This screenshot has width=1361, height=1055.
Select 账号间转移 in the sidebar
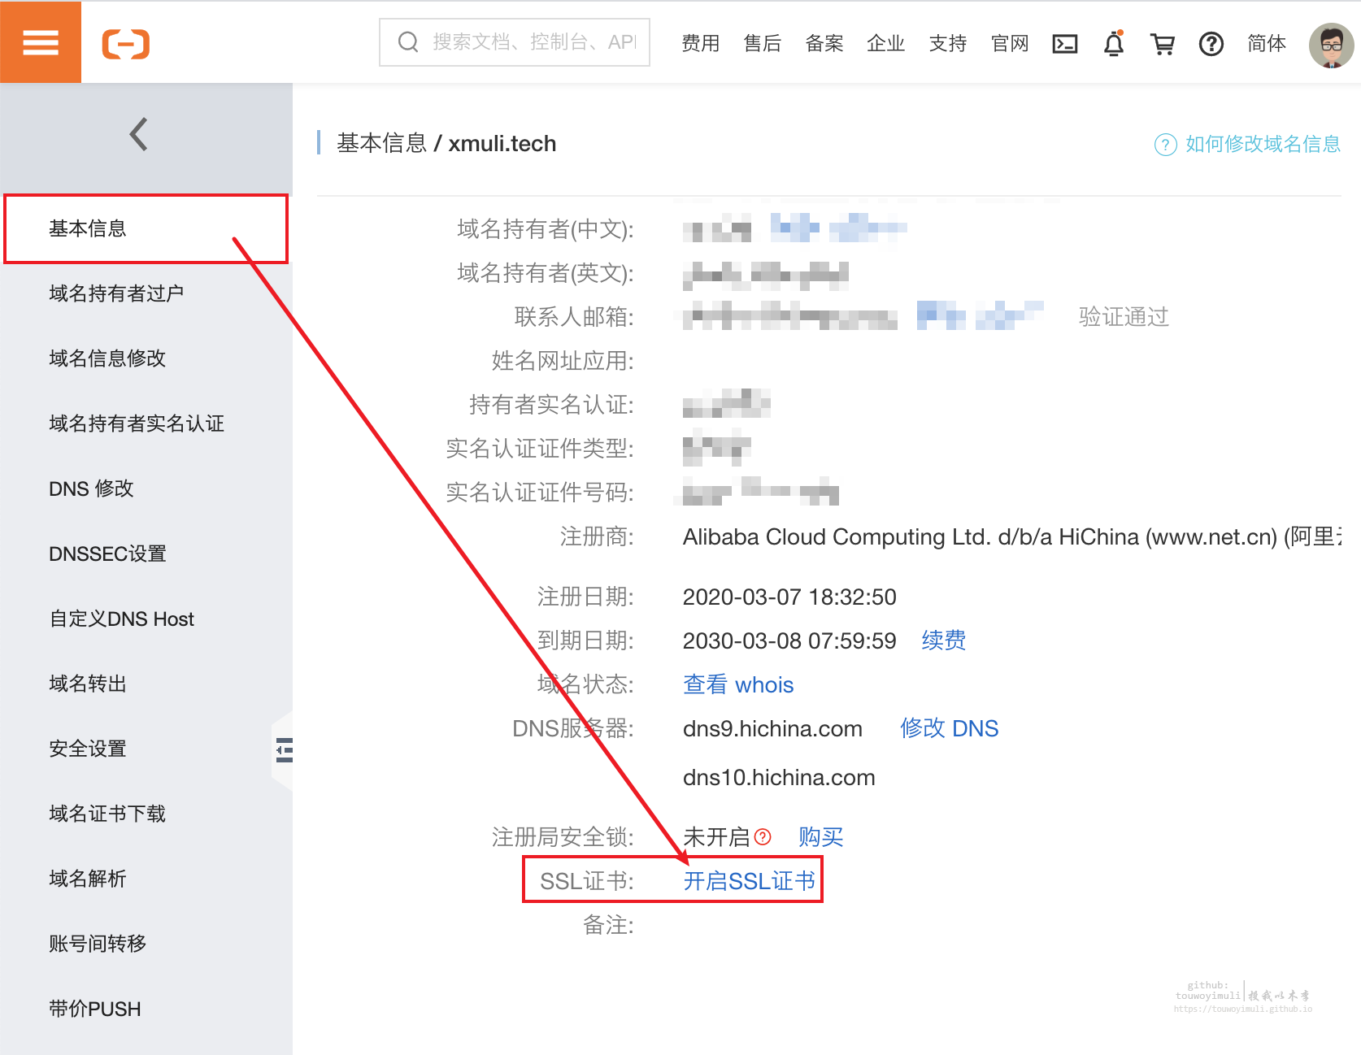(146, 944)
